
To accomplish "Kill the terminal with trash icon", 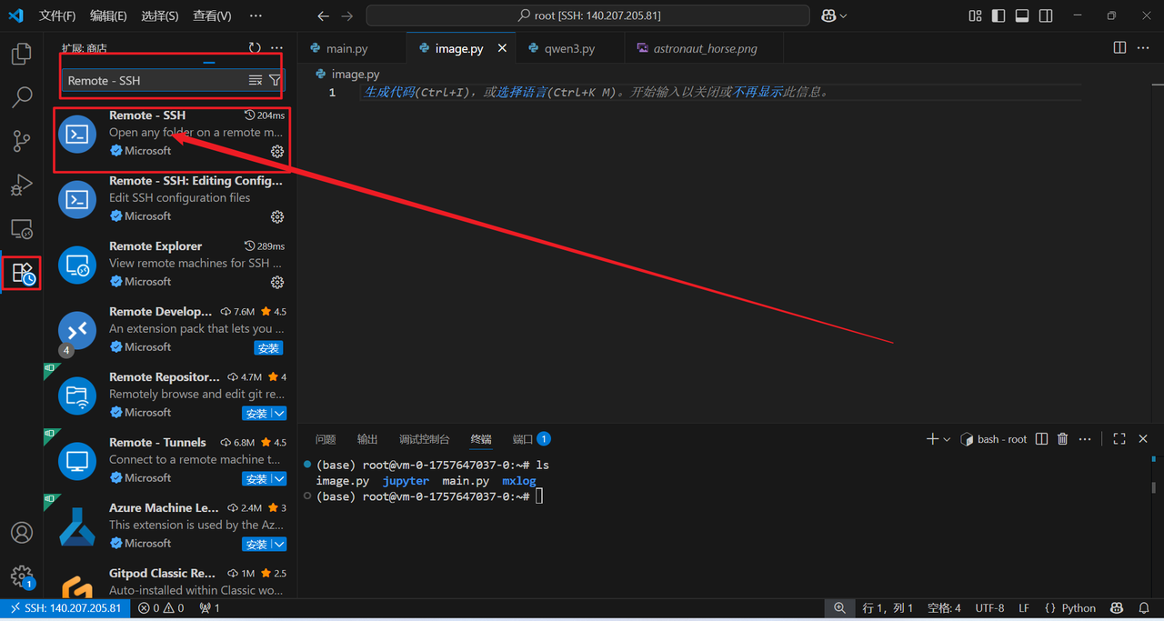I will [1062, 439].
